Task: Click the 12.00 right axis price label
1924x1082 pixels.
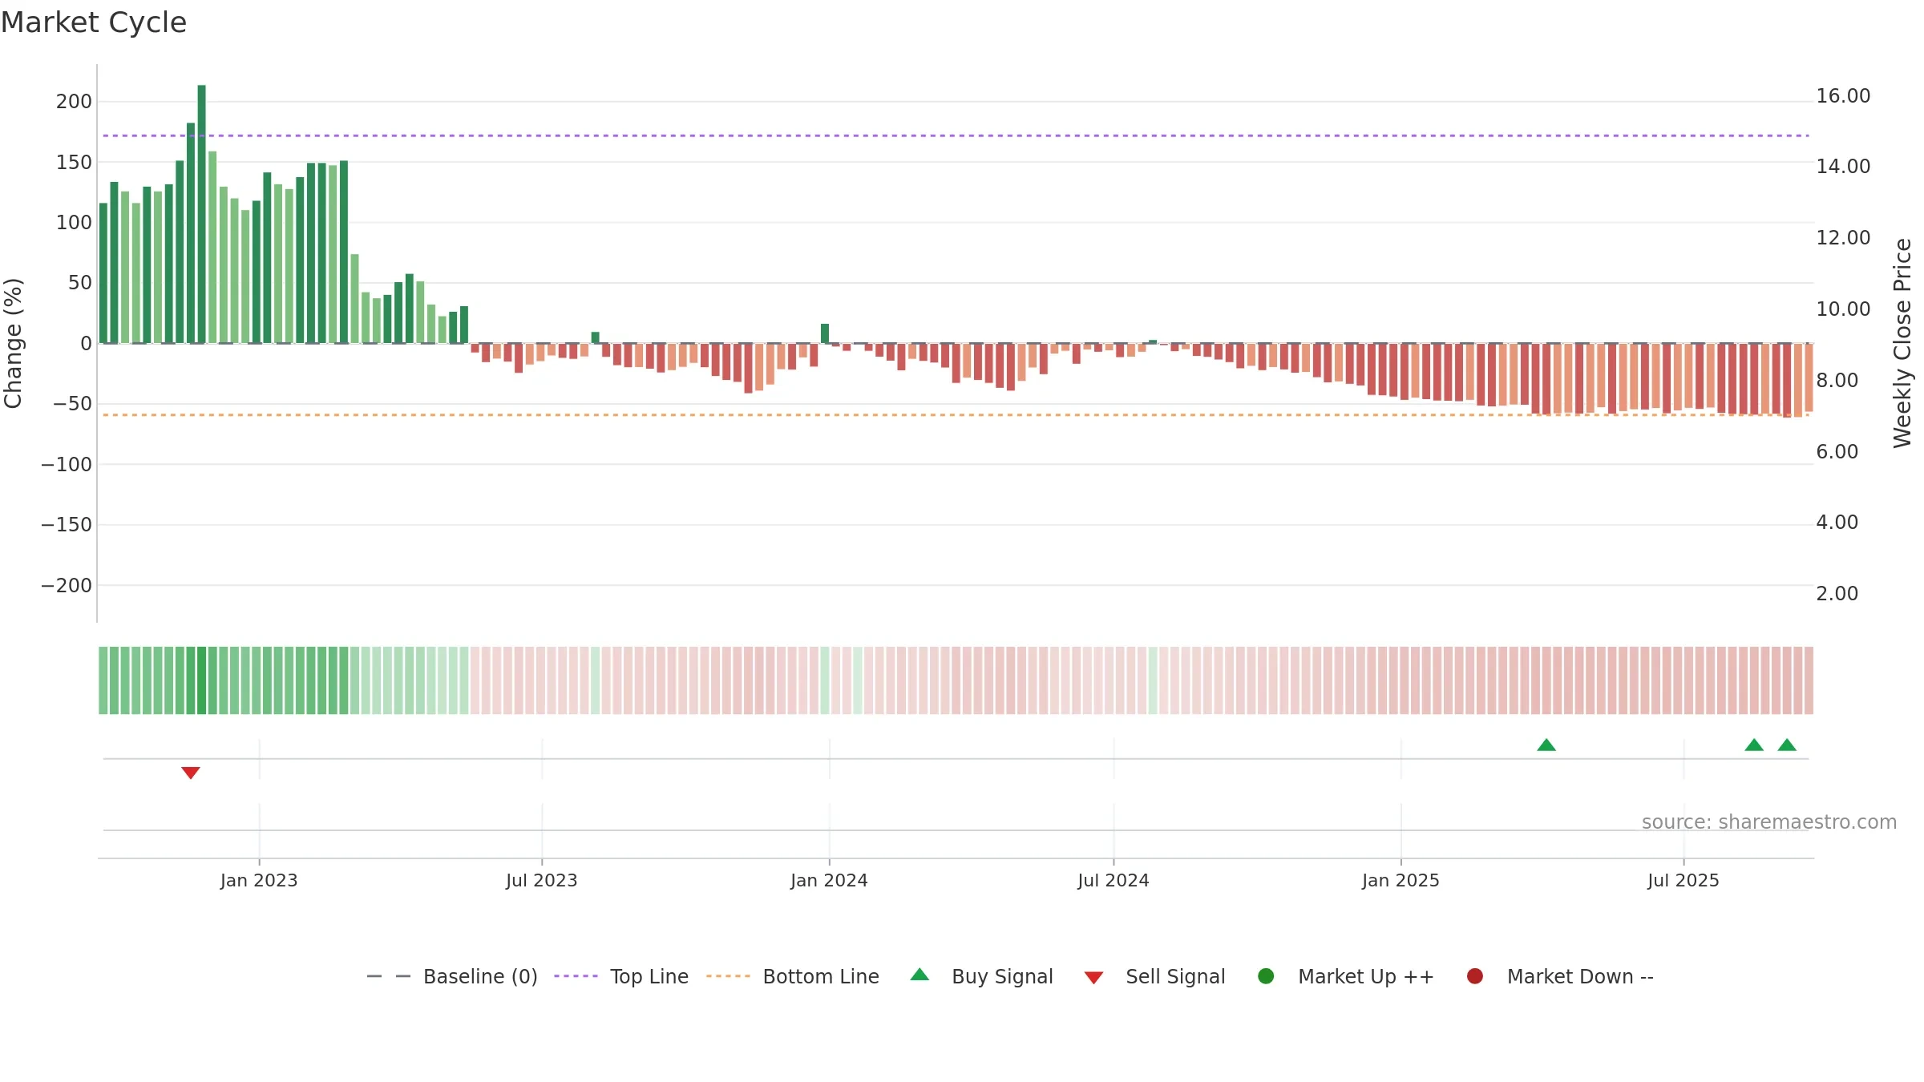Action: pyautogui.click(x=1843, y=238)
